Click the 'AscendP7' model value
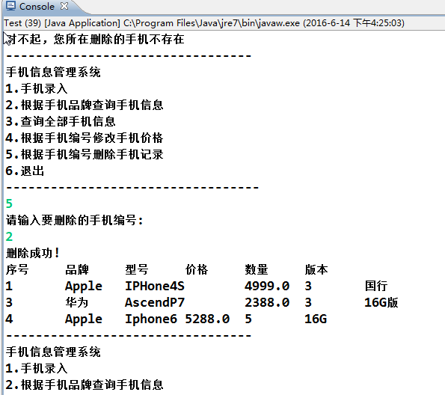 point(155,302)
